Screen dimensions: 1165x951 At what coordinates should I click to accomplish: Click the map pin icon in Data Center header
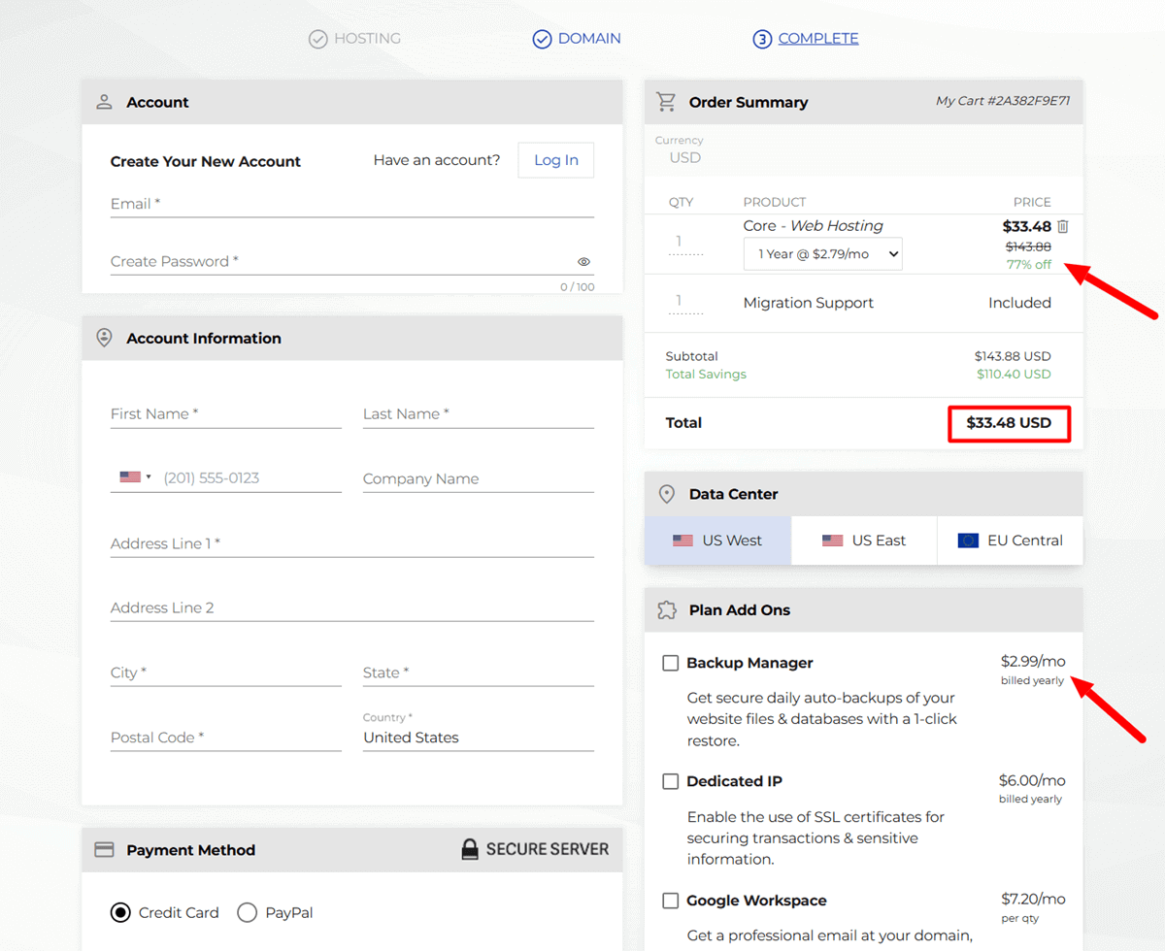coord(666,493)
